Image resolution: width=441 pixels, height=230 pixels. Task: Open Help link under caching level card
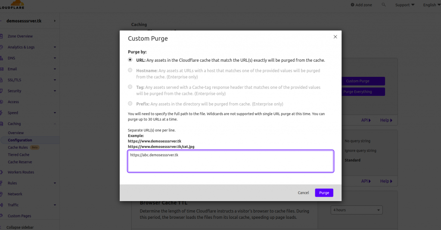click(x=386, y=181)
